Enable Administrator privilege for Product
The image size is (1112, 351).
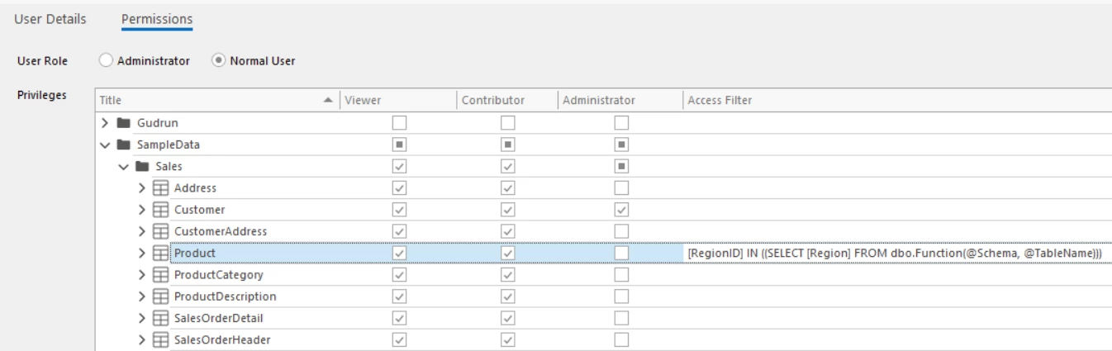621,253
